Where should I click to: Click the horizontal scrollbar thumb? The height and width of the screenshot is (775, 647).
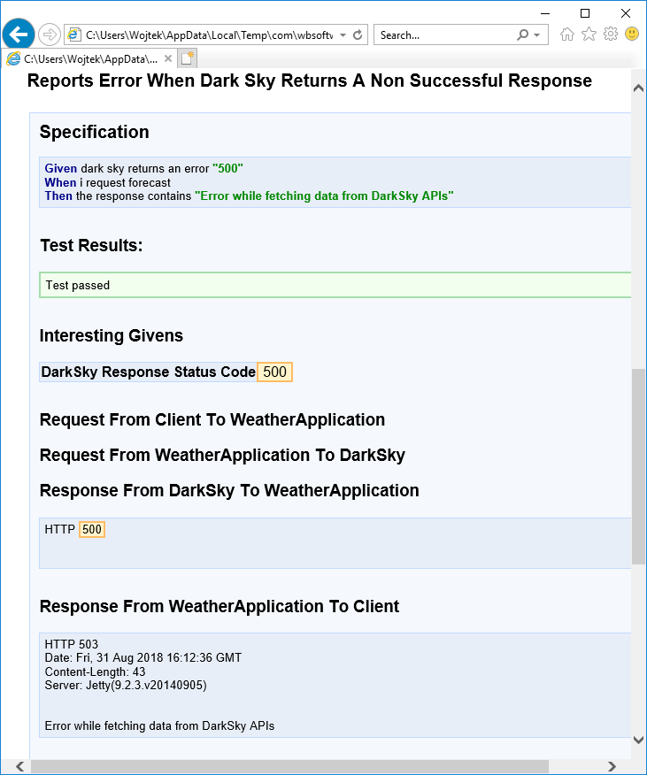289,767
